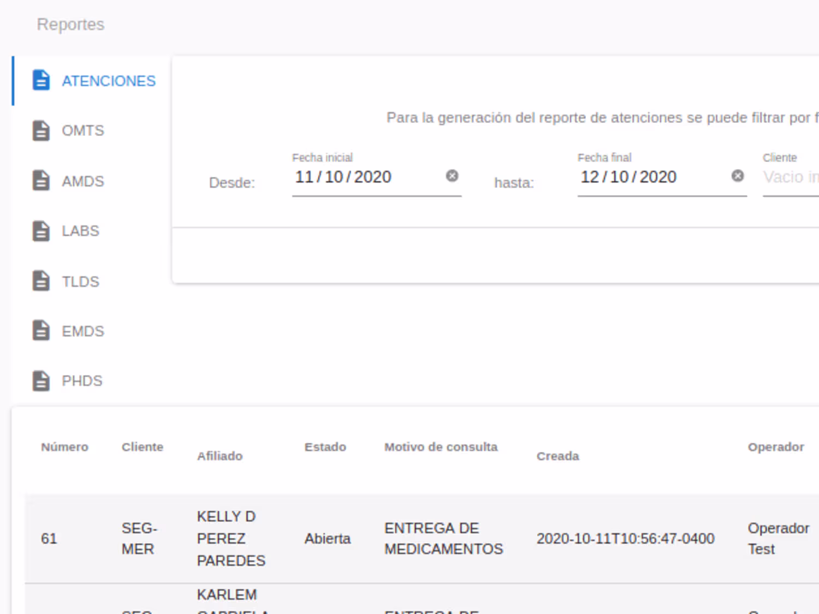Click the EMDS document icon
Viewport: 819px width, 614px height.
click(41, 331)
